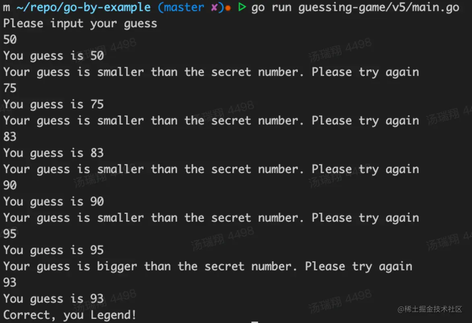The image size is (472, 323).
Task: Click the 'bigger than the secret number' line
Action: click(208, 266)
